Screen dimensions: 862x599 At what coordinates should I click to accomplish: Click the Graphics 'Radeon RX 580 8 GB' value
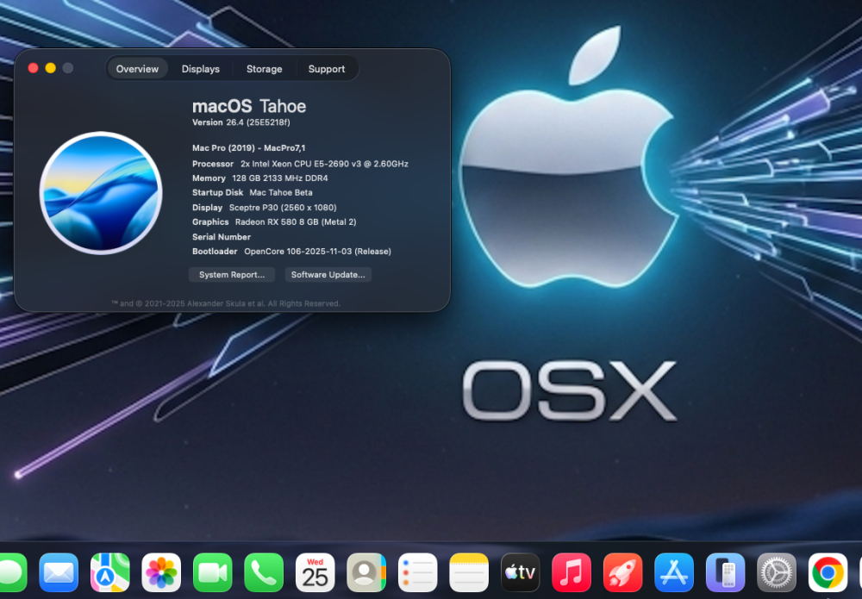coord(296,222)
